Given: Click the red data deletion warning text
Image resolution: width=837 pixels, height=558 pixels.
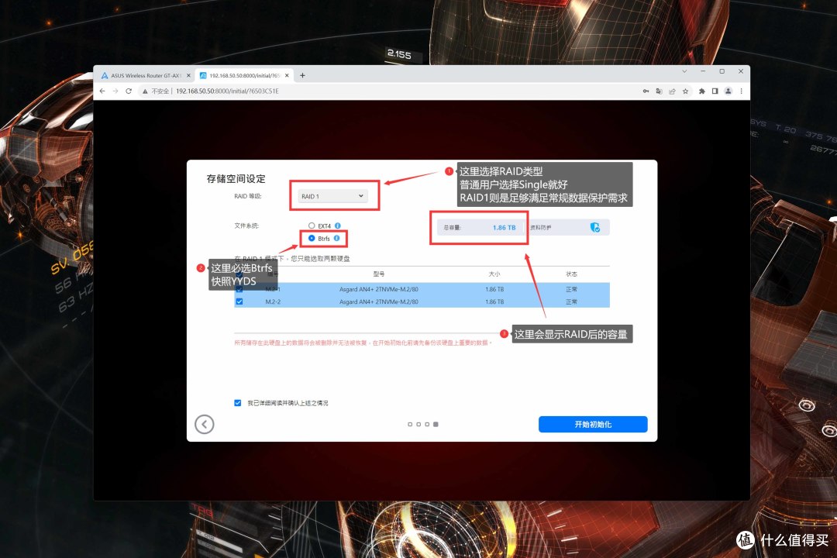Looking at the screenshot, I should [363, 343].
